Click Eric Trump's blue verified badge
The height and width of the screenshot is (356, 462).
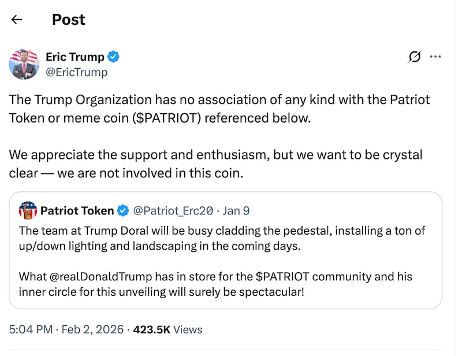[x=114, y=57]
